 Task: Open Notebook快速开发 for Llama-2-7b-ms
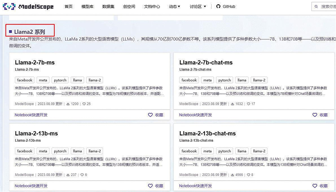click(x=31, y=114)
